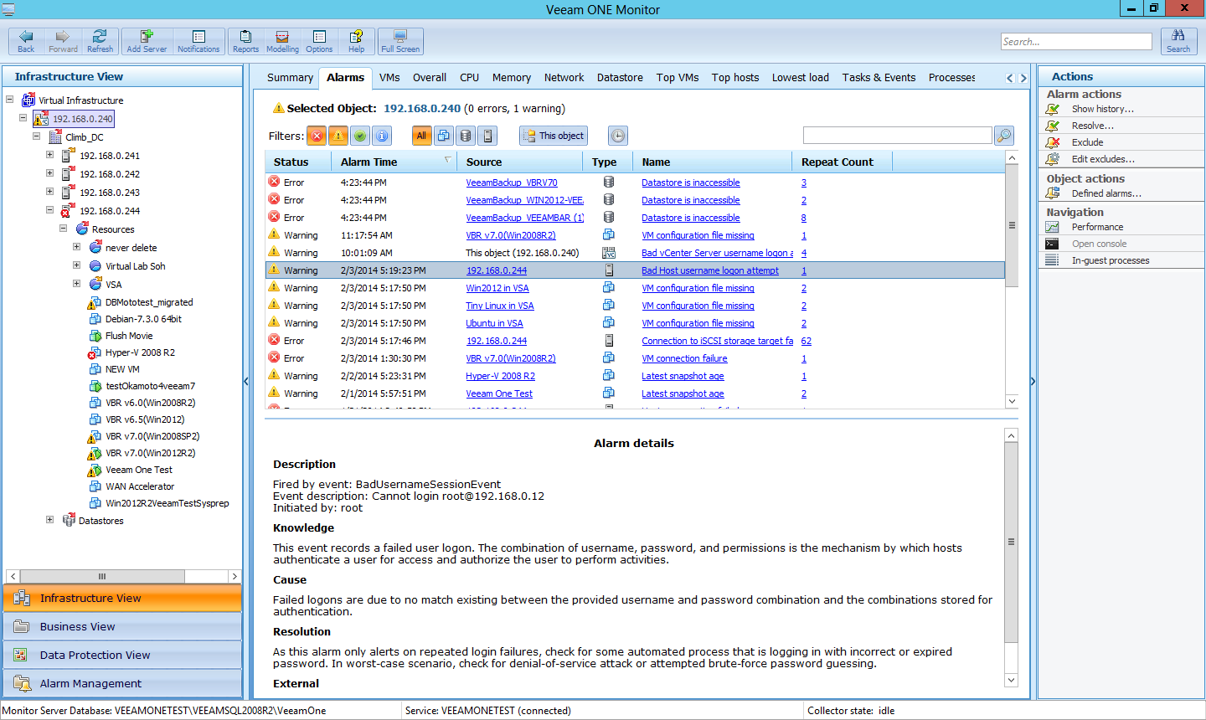Toggle the Error status filter
Screen dimensions: 1206x720
pyautogui.click(x=317, y=136)
